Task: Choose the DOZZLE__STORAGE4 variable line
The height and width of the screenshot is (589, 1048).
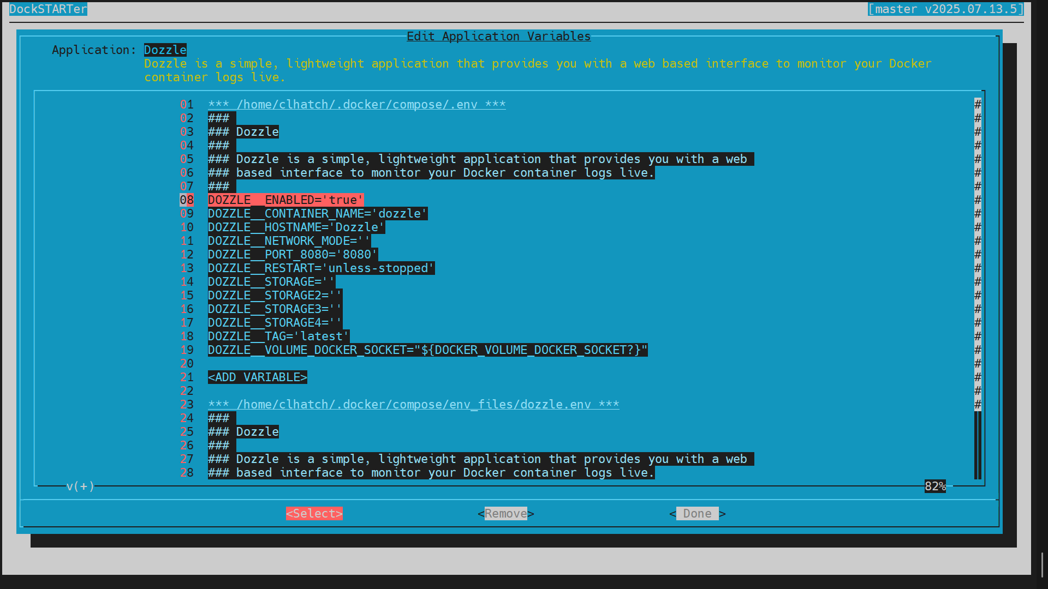Action: [x=275, y=323]
